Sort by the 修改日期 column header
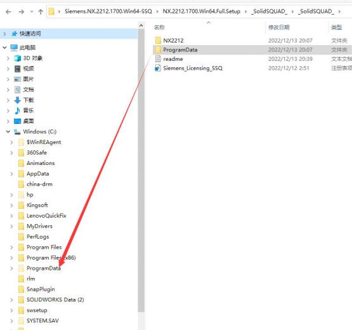Viewport: 352px width, 330px height. (x=279, y=27)
